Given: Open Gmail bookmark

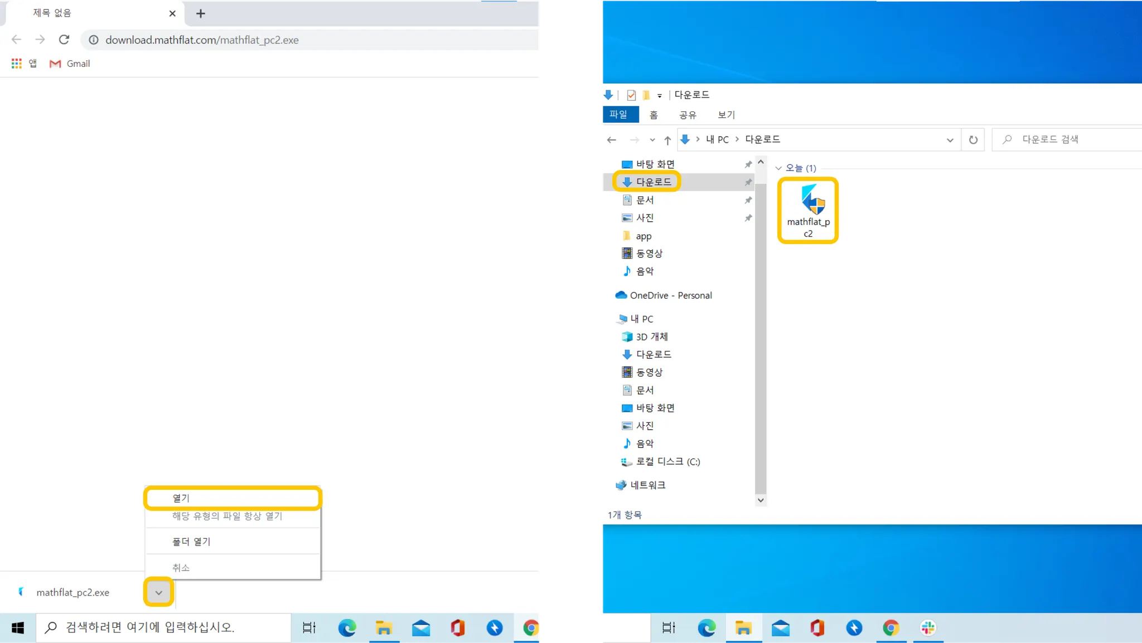Looking at the screenshot, I should [70, 64].
